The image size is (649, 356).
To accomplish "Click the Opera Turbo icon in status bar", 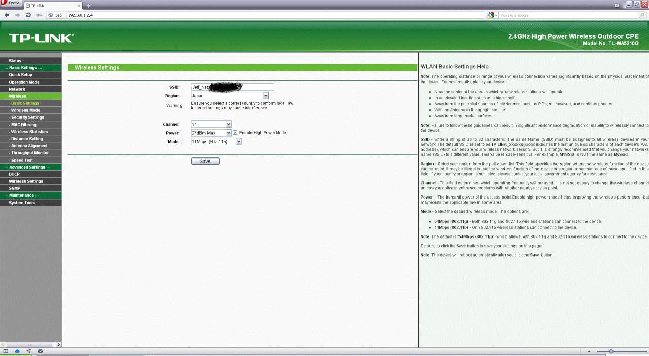I will (40, 351).
